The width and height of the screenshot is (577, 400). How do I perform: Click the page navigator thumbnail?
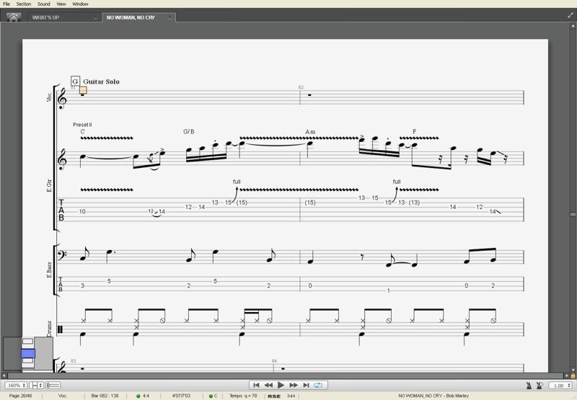click(28, 354)
